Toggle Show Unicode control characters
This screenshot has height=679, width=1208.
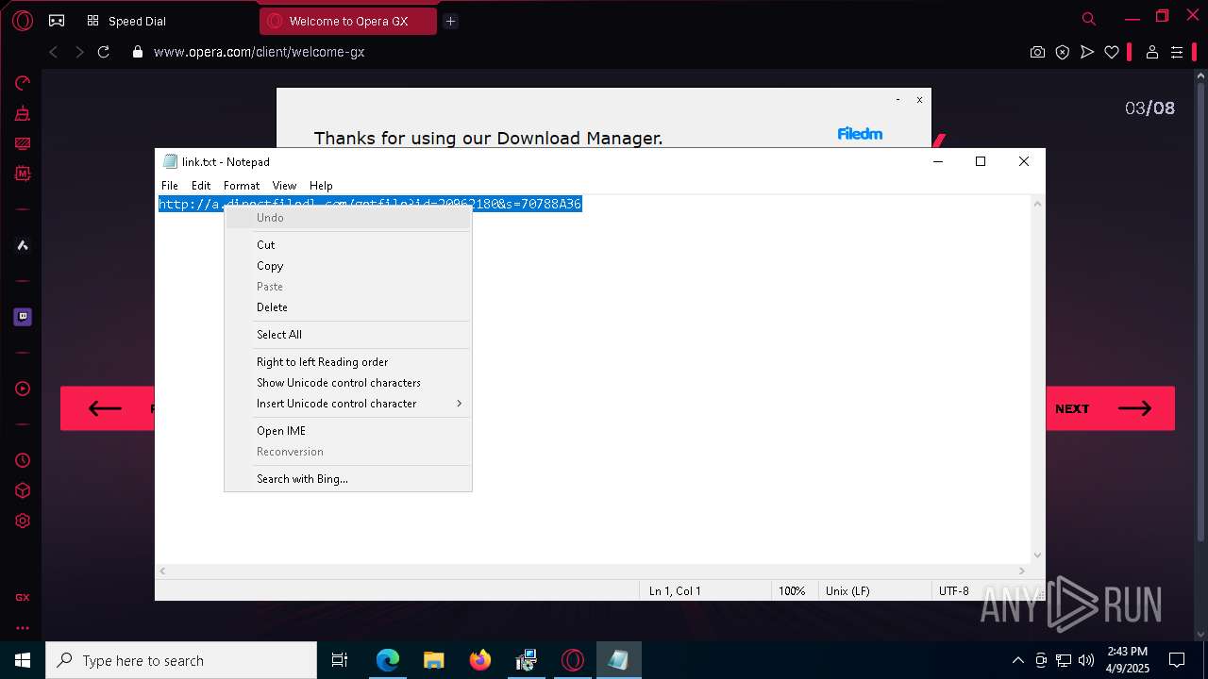coord(348,383)
